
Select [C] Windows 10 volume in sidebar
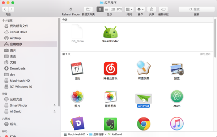(29, 87)
